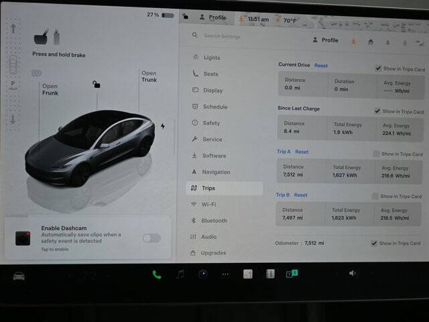The image size is (429, 322).
Task: Open the Music app
Action: (180, 274)
